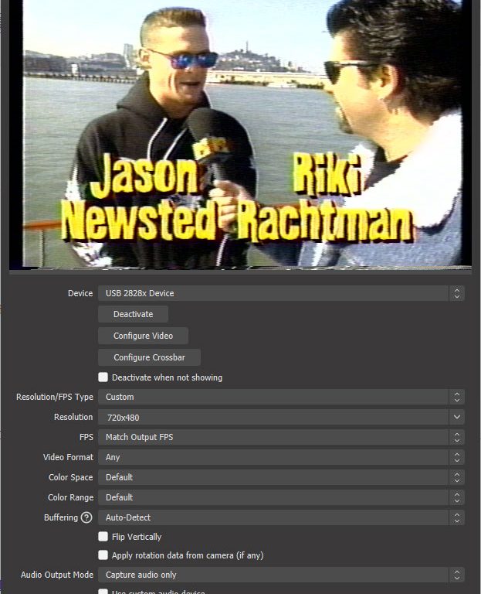This screenshot has width=481, height=594.
Task: Enable Apply rotation data from camera
Action: tap(103, 555)
